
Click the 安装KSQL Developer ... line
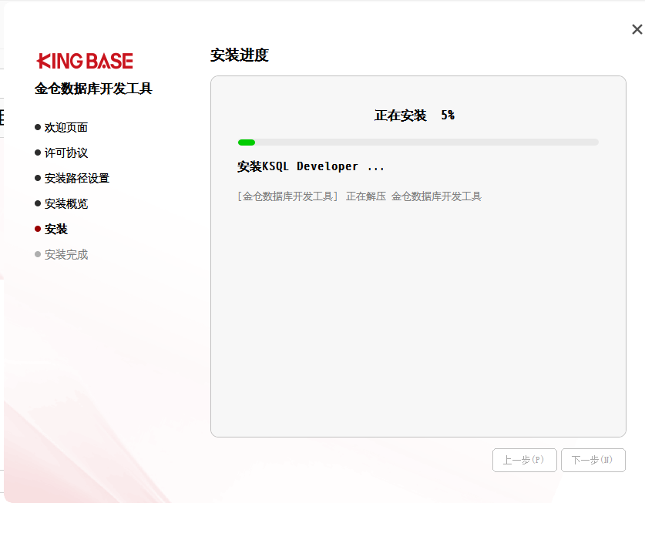click(311, 166)
